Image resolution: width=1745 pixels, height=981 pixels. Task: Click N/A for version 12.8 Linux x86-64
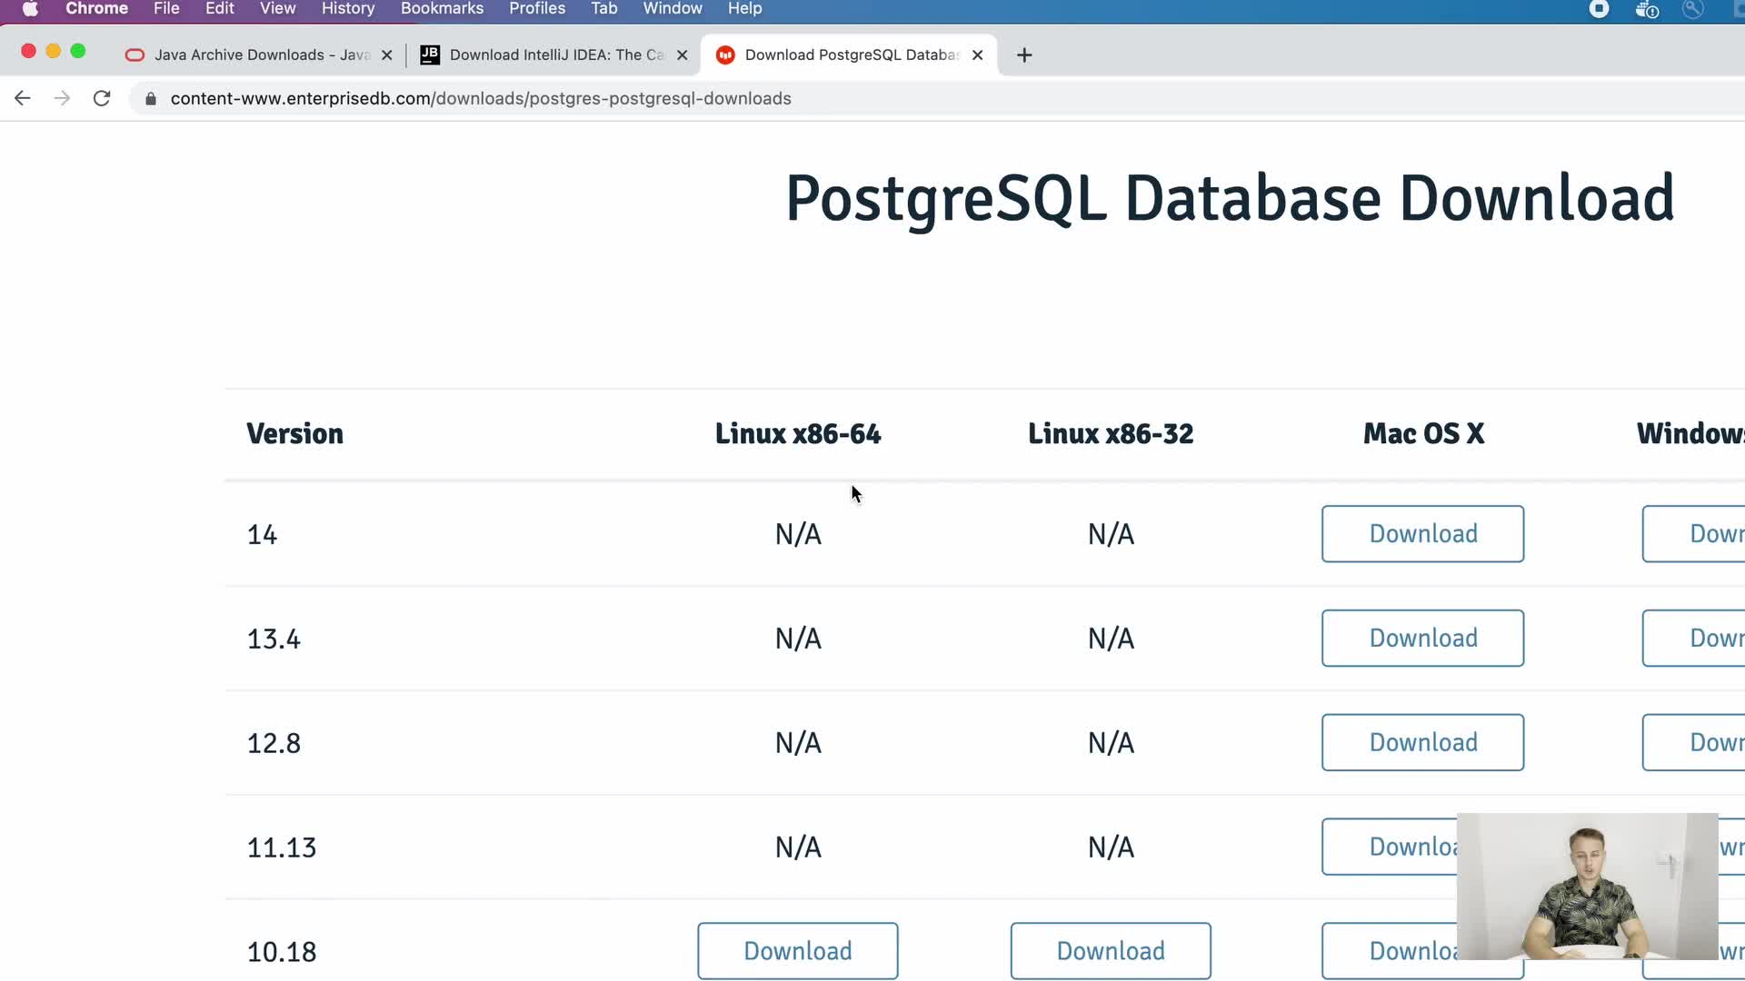pyautogui.click(x=798, y=744)
